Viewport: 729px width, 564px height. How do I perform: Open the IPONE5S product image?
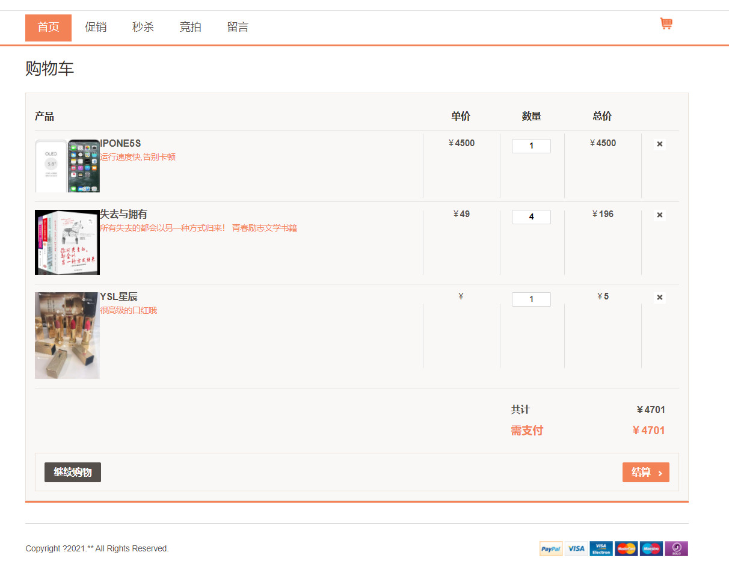pos(67,166)
